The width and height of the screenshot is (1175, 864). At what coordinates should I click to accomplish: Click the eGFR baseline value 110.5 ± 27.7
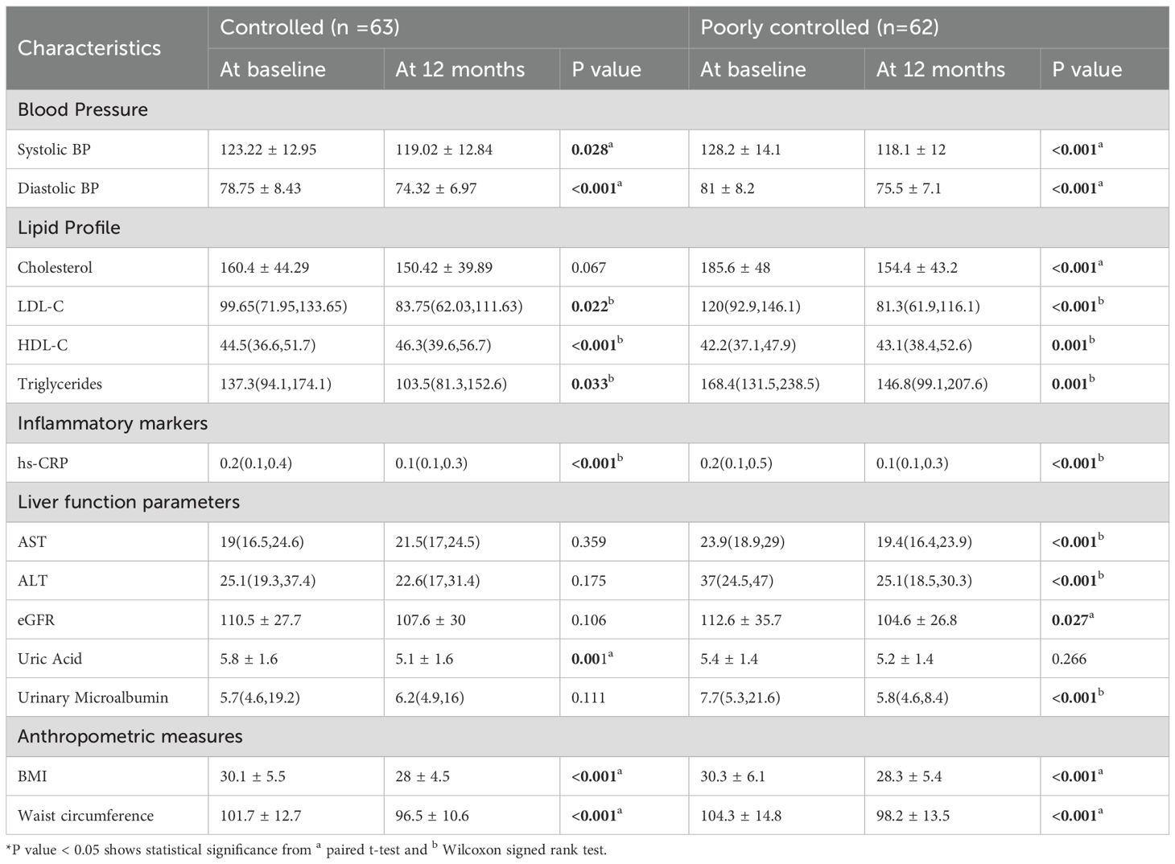(x=260, y=620)
